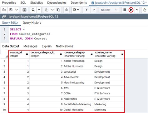Click the hand-pointer Explain icon in toolbar
This screenshot has width=148, height=113.
pyautogui.click(x=145, y=10)
